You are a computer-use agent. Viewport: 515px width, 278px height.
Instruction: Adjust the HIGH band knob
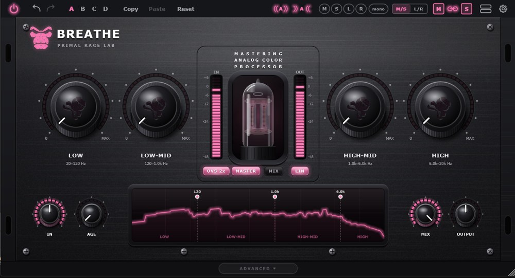pyautogui.click(x=440, y=106)
